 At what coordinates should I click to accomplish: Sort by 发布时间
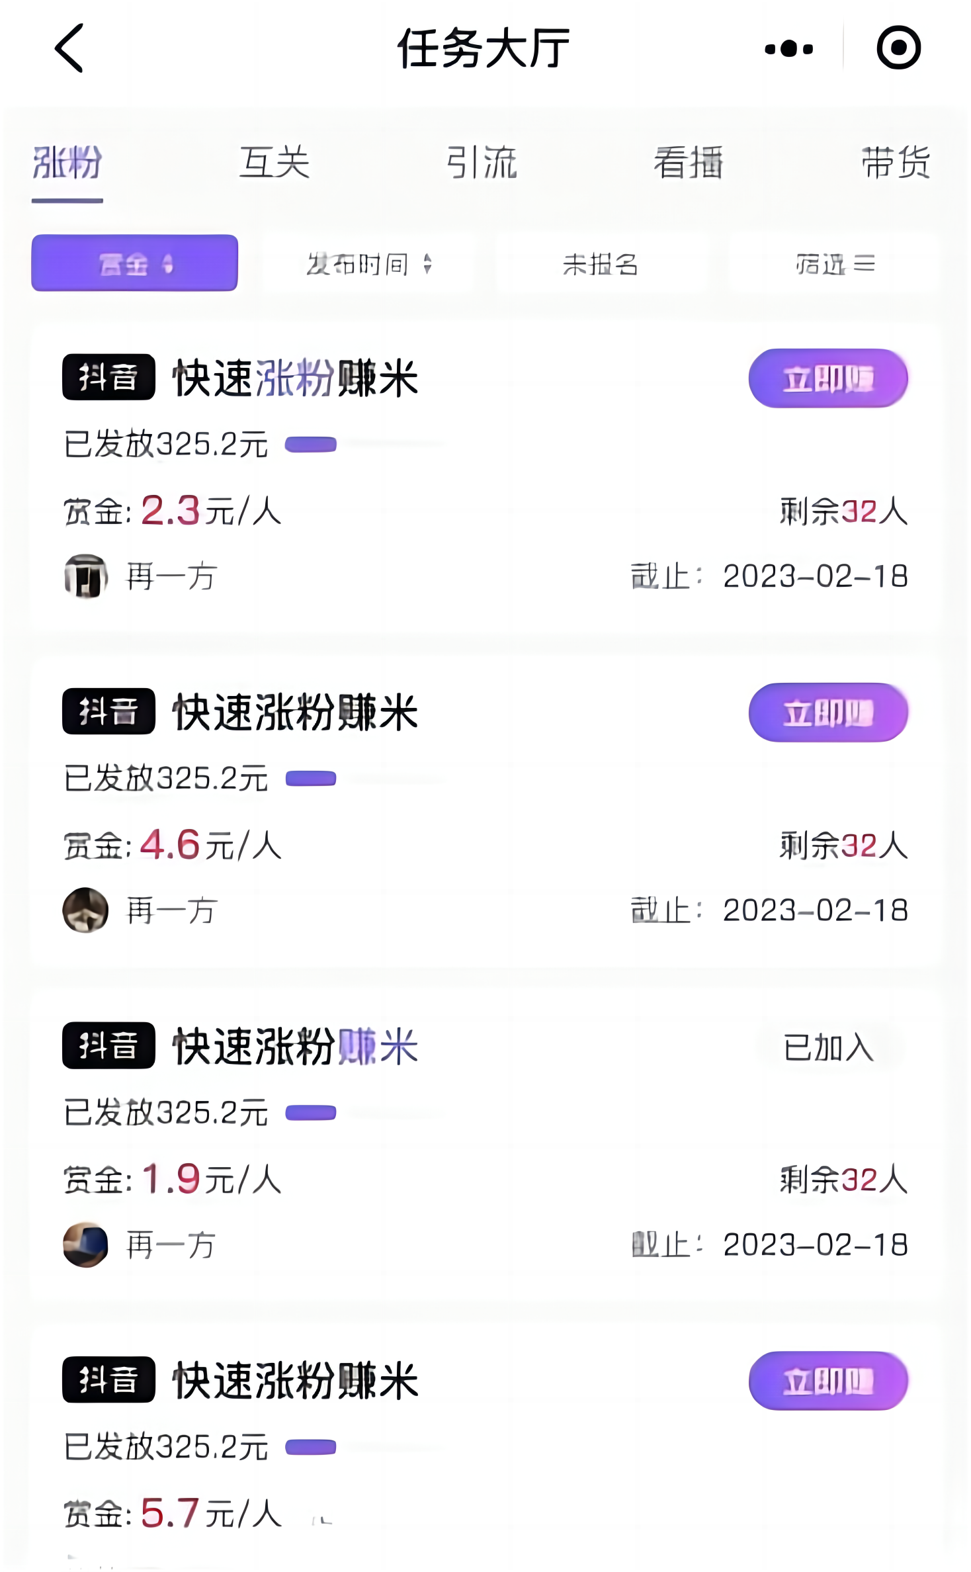[x=369, y=264]
